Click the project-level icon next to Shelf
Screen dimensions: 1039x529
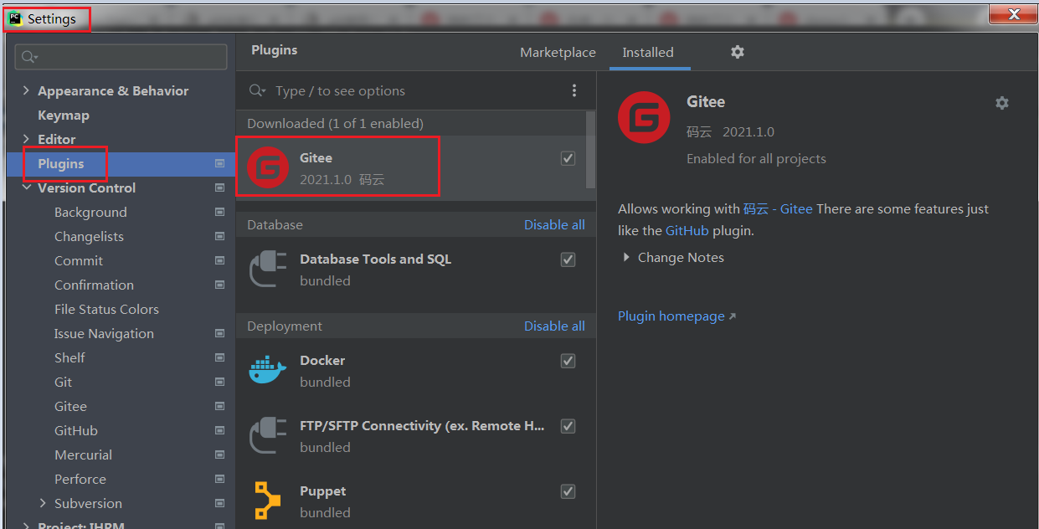(x=219, y=357)
